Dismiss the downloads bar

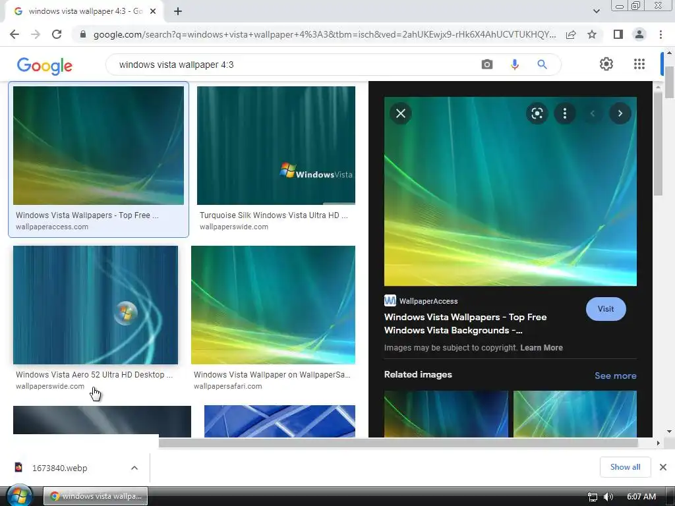click(x=663, y=467)
